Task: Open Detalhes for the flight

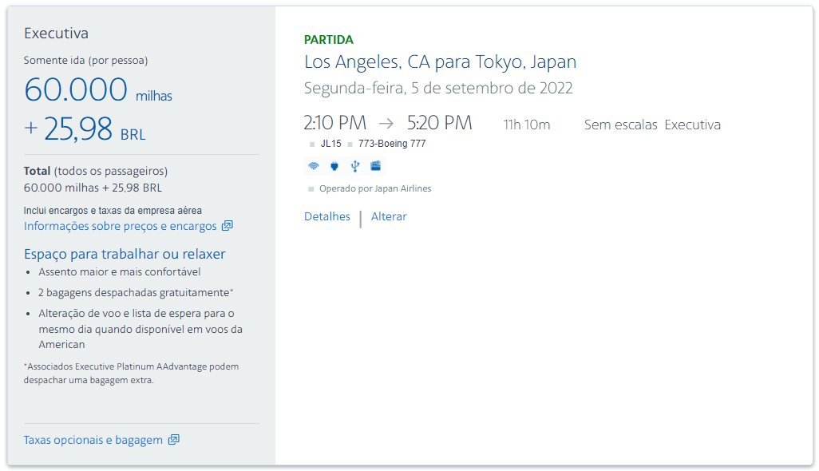Action: [327, 216]
